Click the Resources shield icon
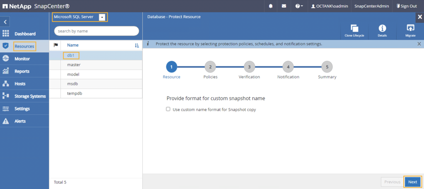Screen dimensions: 424x189 (x=5, y=46)
